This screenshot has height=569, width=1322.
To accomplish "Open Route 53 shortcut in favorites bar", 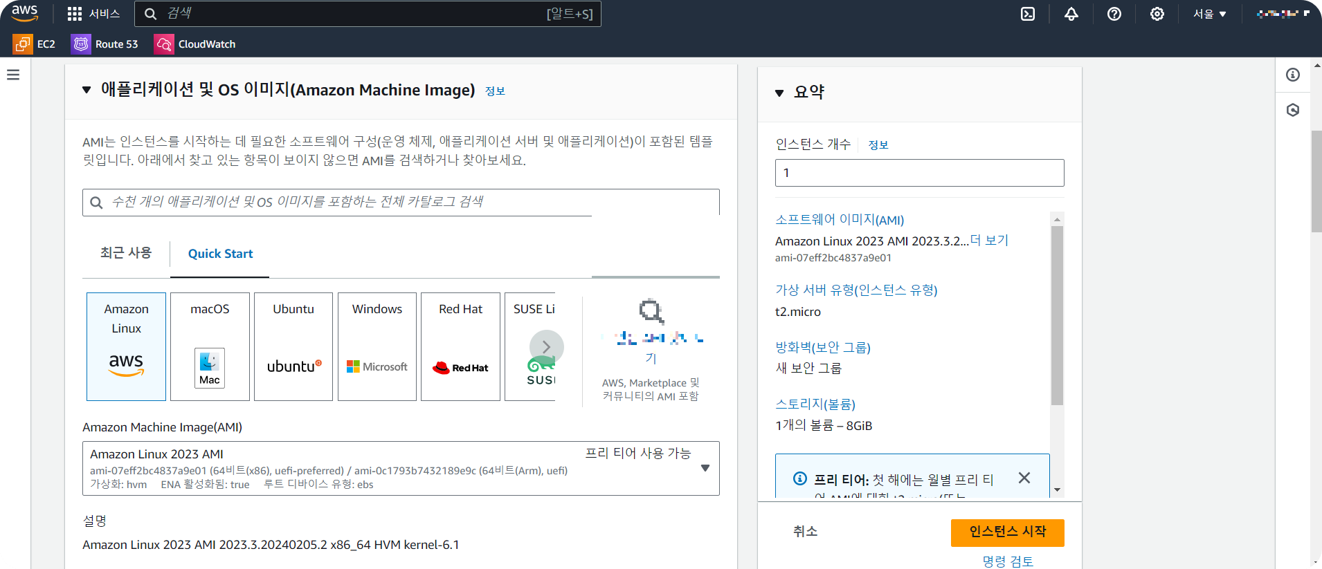I will [105, 44].
